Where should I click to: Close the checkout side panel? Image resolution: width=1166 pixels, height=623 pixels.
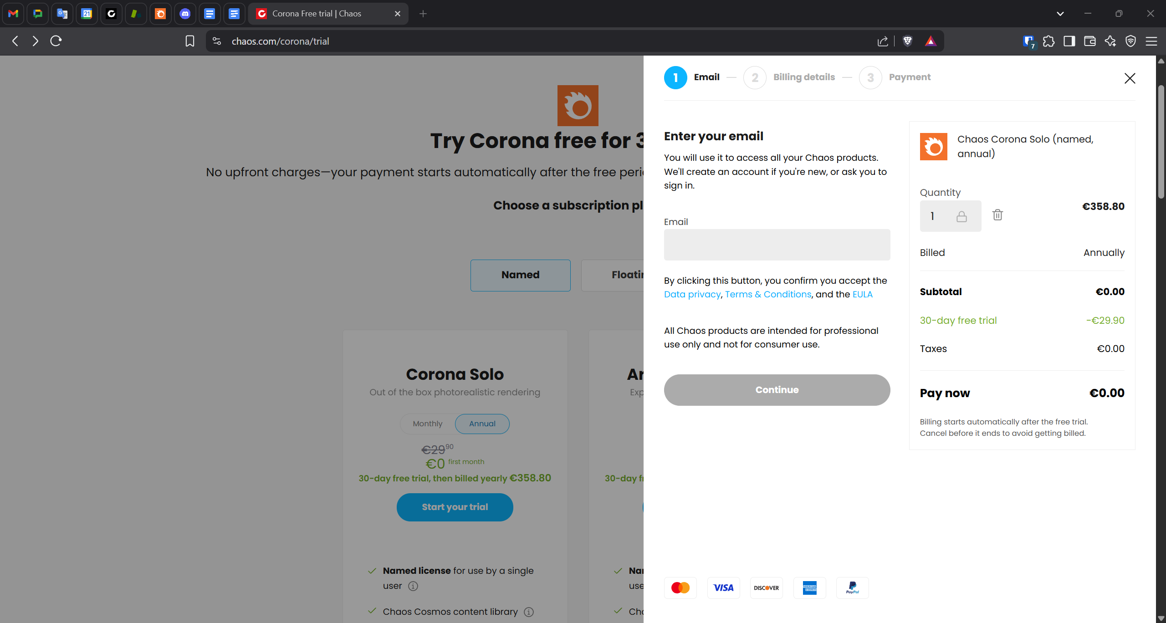pyautogui.click(x=1130, y=78)
